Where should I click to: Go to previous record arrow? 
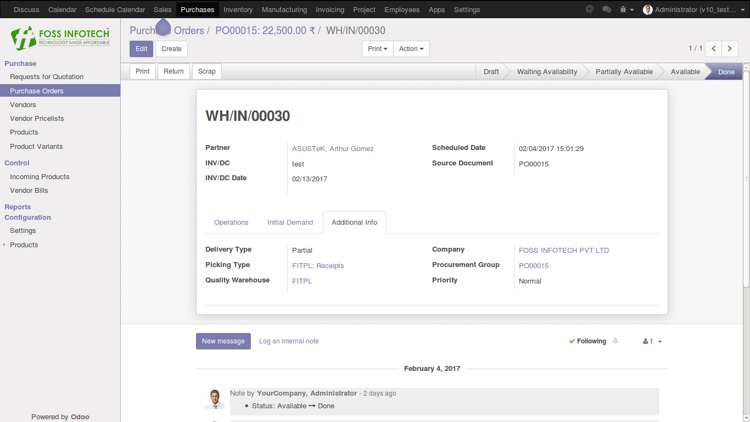coord(713,48)
